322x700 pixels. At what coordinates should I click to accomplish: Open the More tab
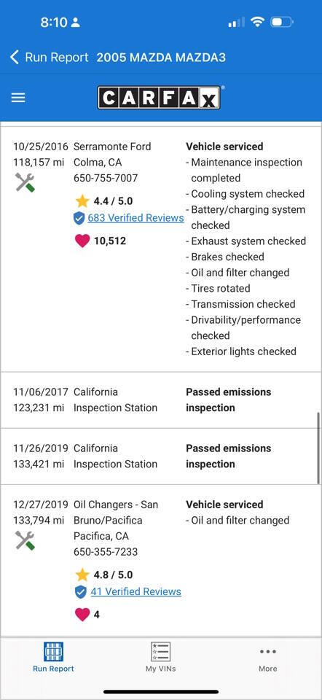click(x=267, y=659)
